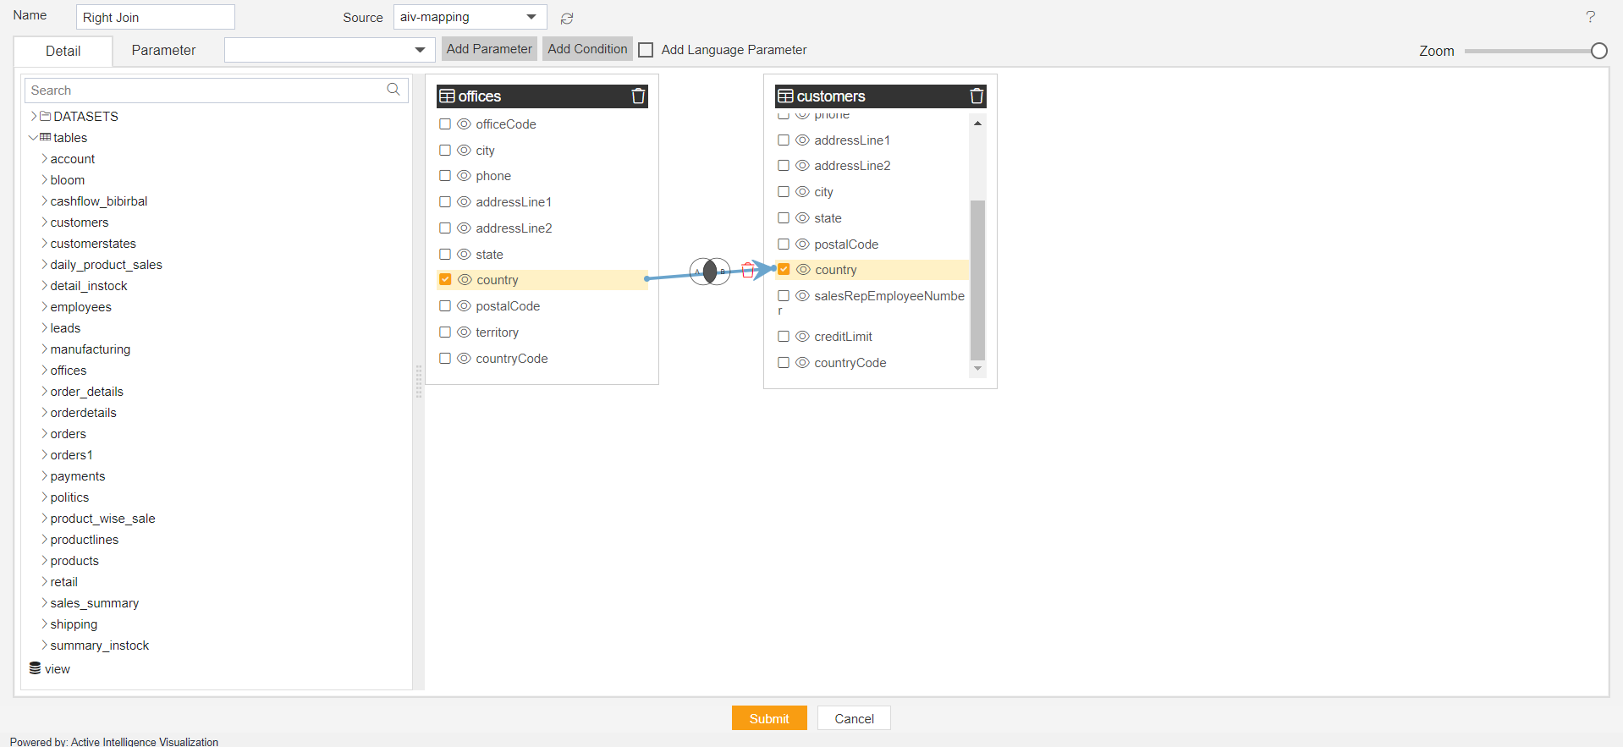The height and width of the screenshot is (747, 1623).
Task: Select offices in the tables tree
Action: pos(69,371)
